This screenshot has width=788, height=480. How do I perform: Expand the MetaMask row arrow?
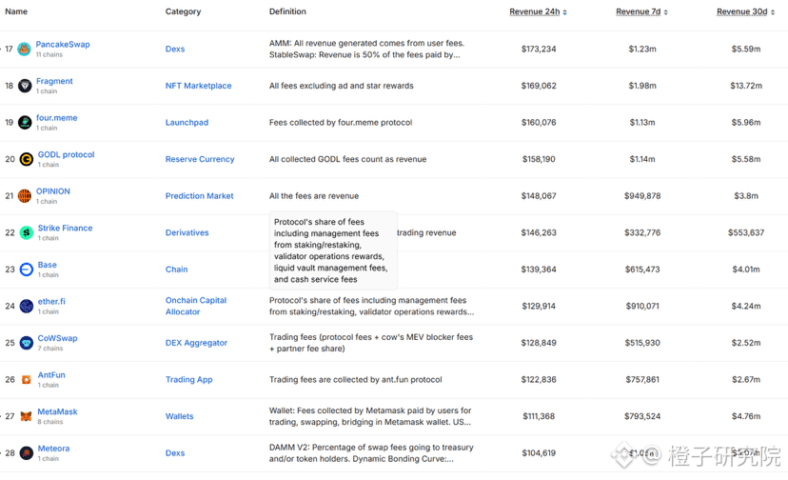(x=2, y=416)
